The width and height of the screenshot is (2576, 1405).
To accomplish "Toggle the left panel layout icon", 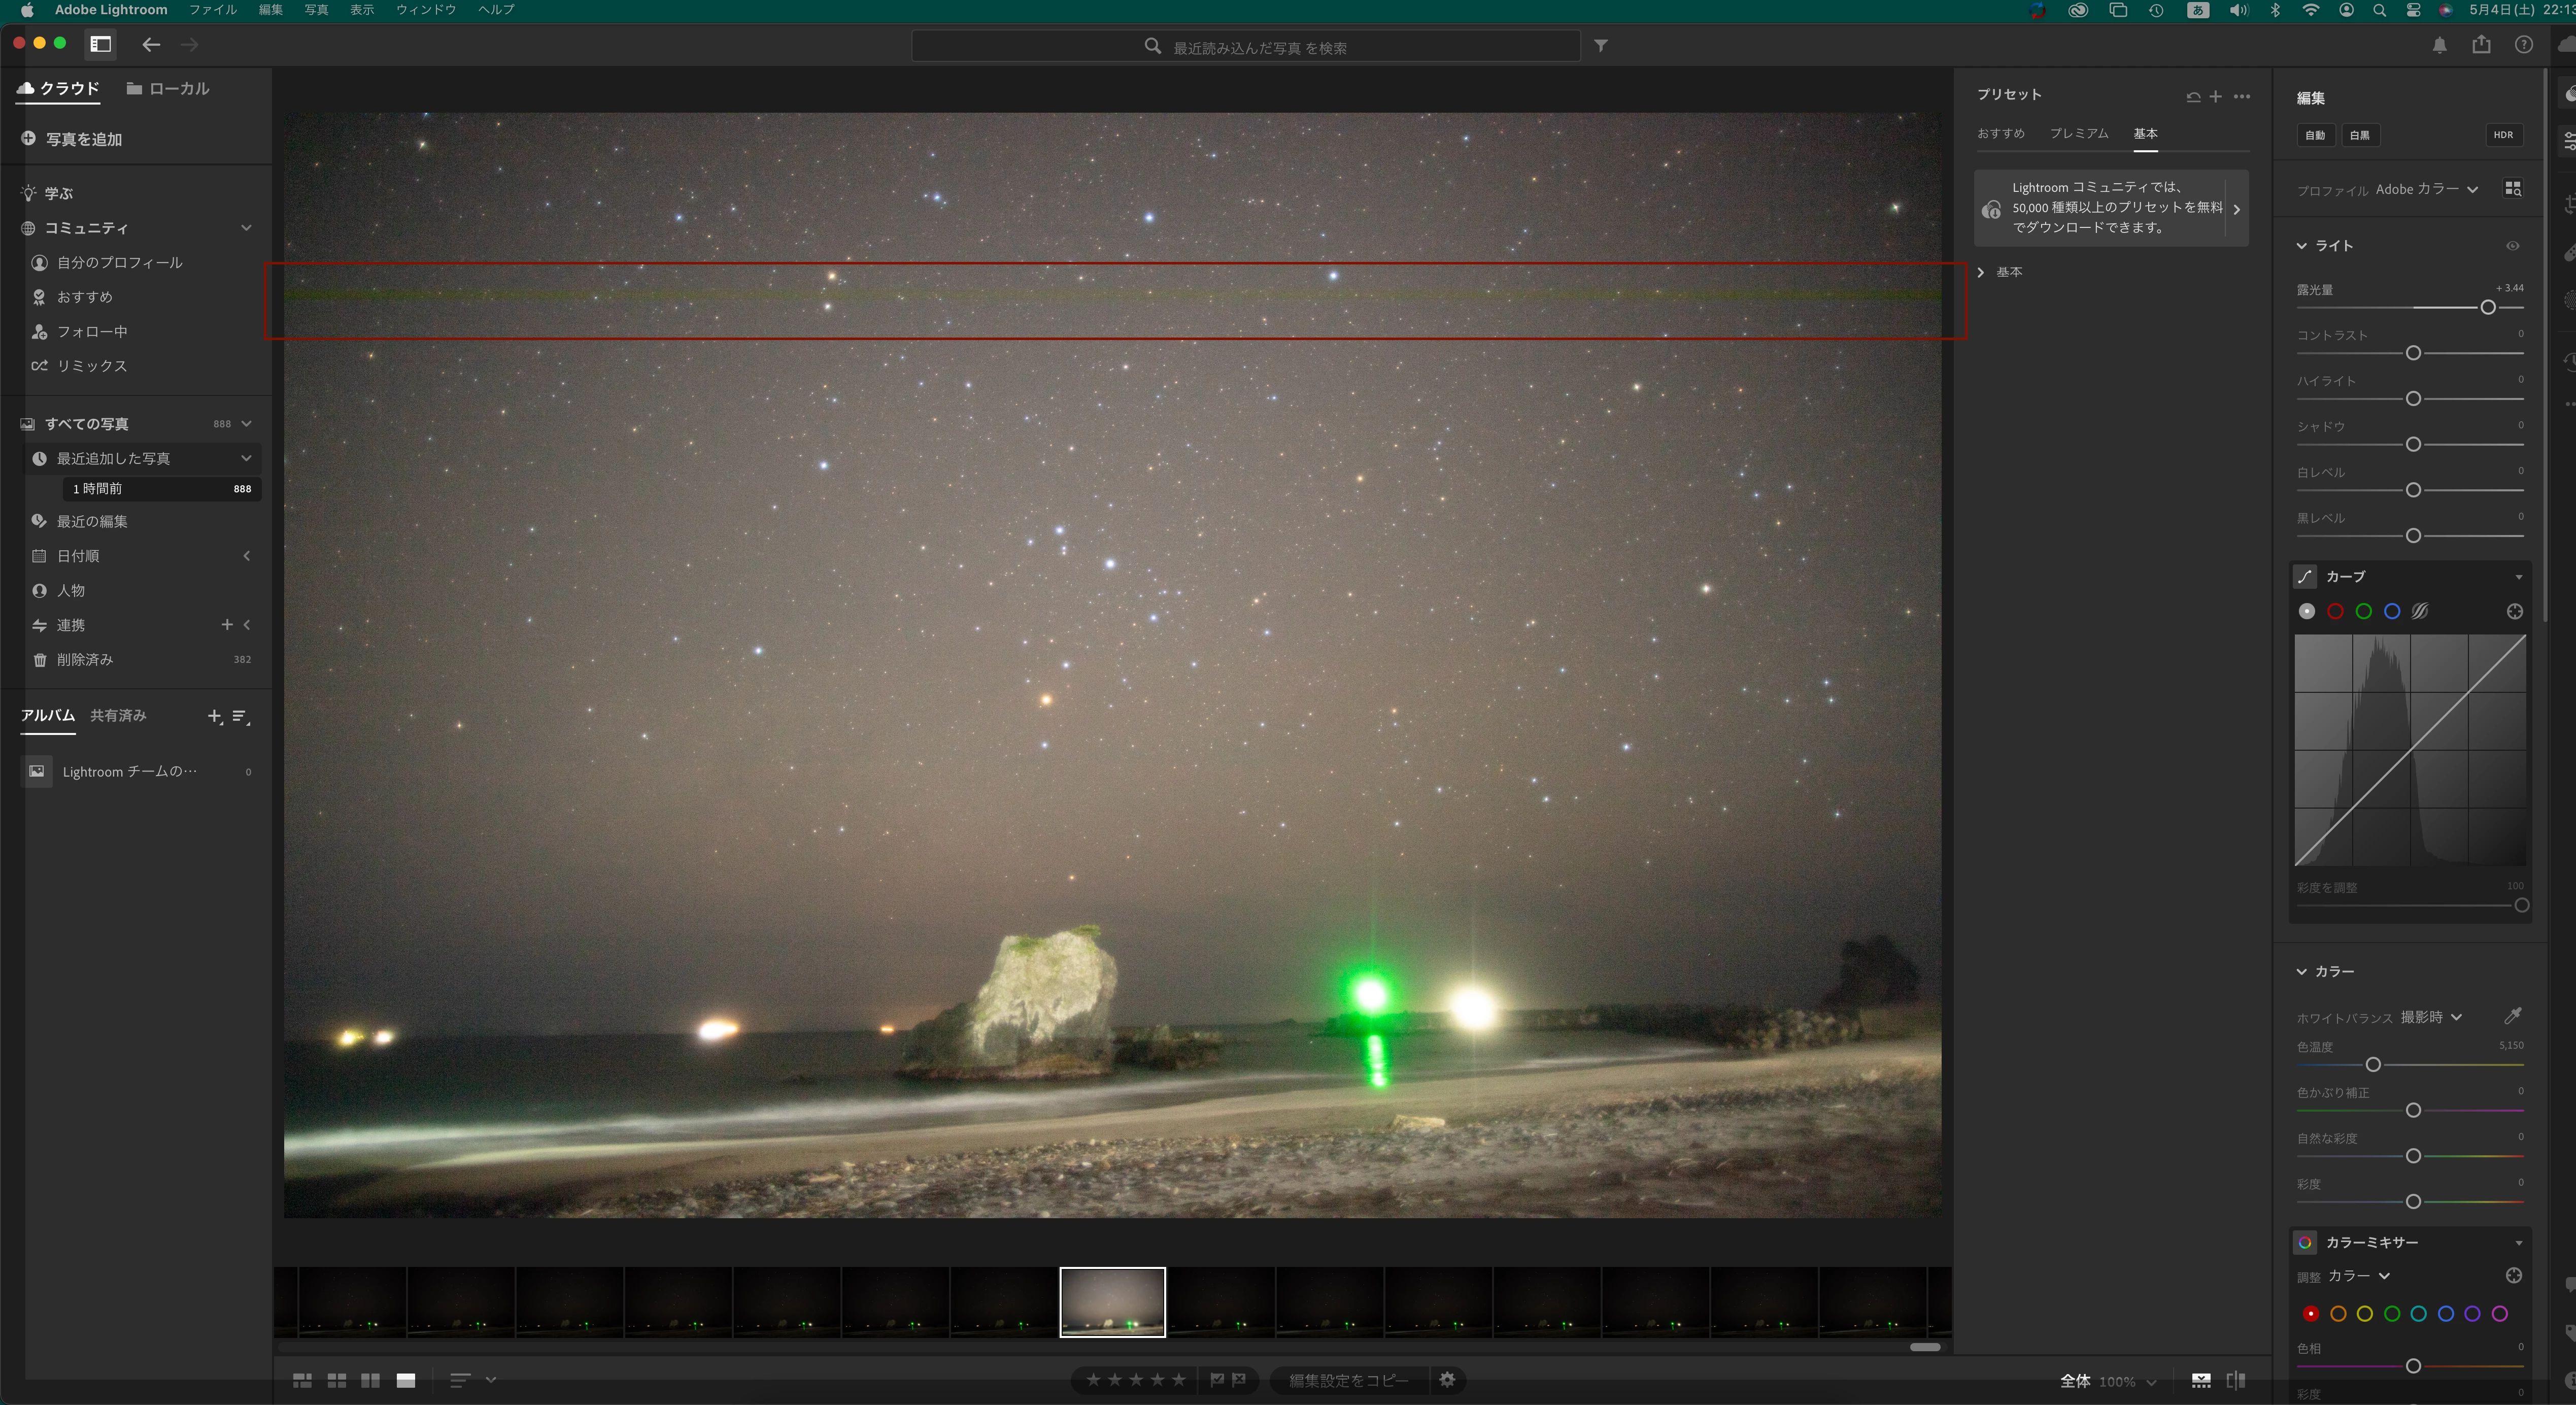I will click(100, 44).
